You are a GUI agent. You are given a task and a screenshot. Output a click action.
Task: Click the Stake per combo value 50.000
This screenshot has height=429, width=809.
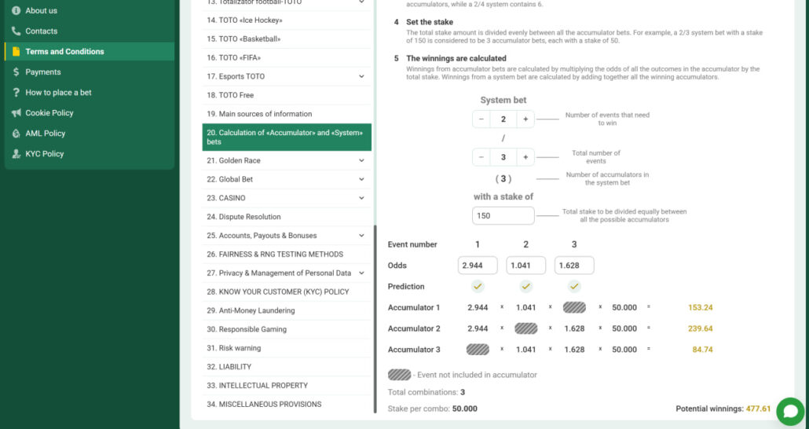[465, 409]
